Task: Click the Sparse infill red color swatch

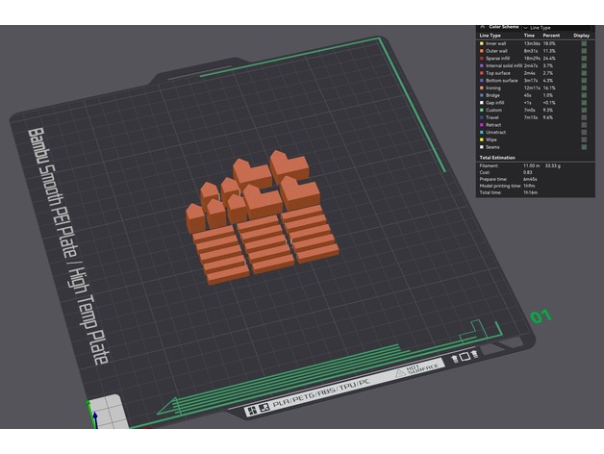Action: coord(482,58)
